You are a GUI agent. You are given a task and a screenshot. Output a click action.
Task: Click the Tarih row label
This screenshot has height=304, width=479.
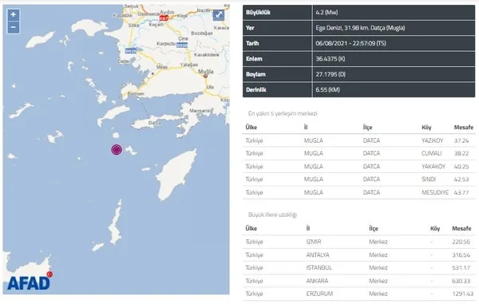click(x=252, y=43)
